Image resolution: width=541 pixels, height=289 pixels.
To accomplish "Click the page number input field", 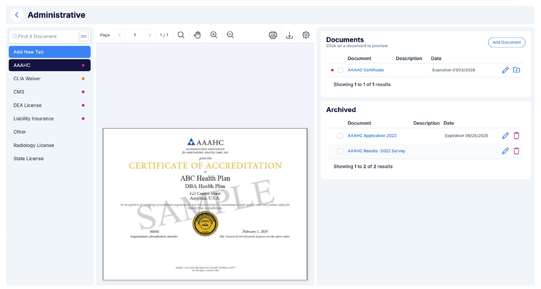I will pos(135,35).
